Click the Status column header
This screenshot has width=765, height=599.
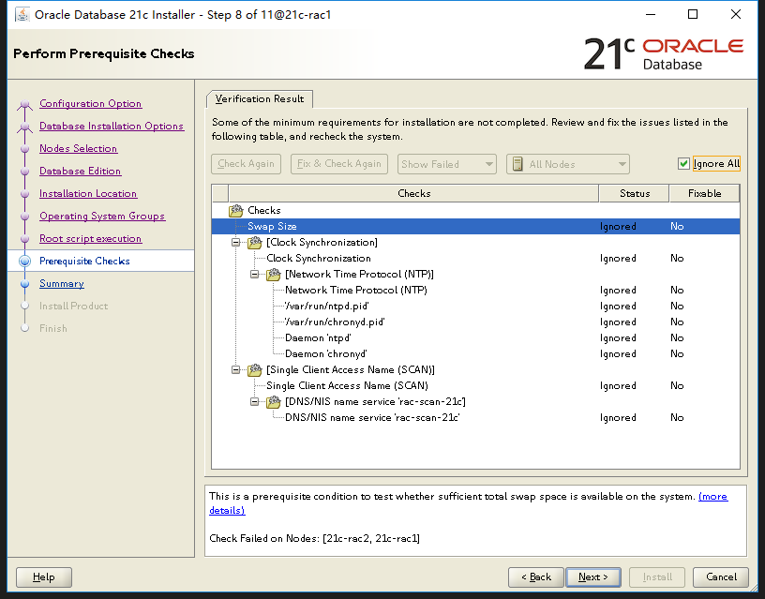[x=635, y=193]
